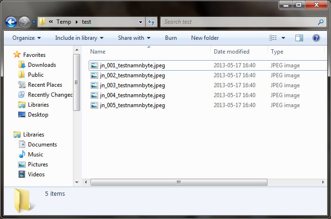Open Libraries under Favorites
The width and height of the screenshot is (331, 219).
pos(38,105)
